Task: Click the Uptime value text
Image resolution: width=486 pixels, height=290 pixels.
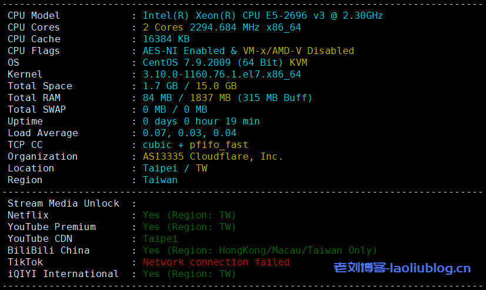Action: pos(201,122)
